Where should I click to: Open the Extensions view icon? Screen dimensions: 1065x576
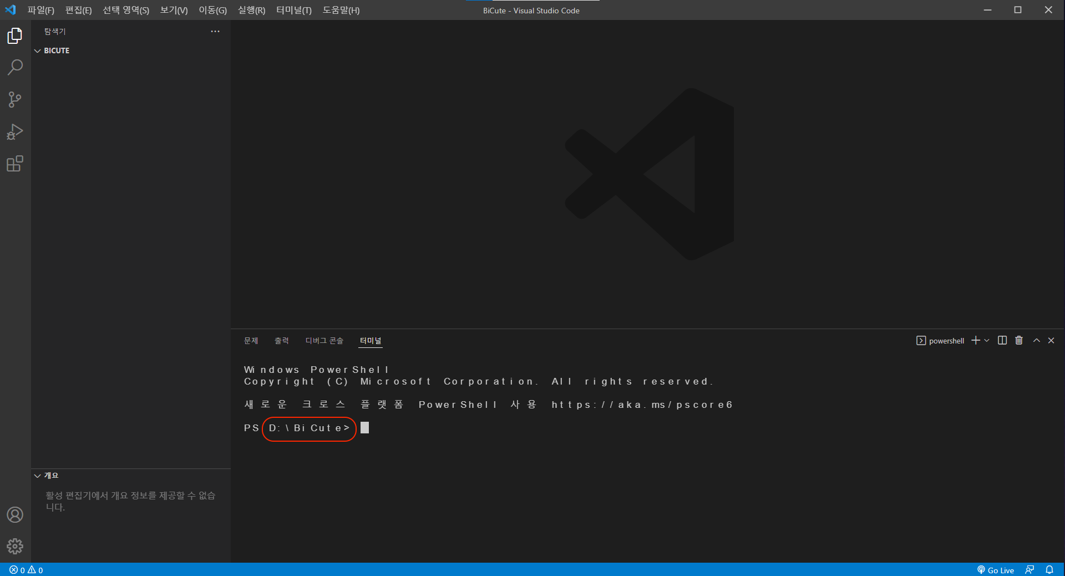[15, 164]
